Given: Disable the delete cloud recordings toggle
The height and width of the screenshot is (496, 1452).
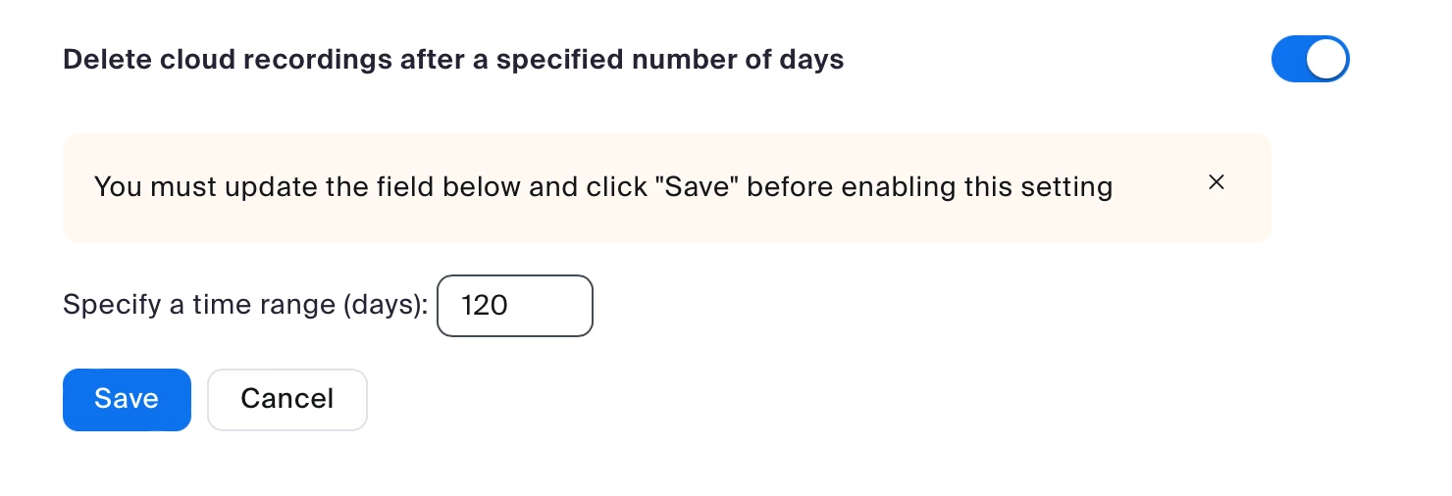Looking at the screenshot, I should point(1310,60).
